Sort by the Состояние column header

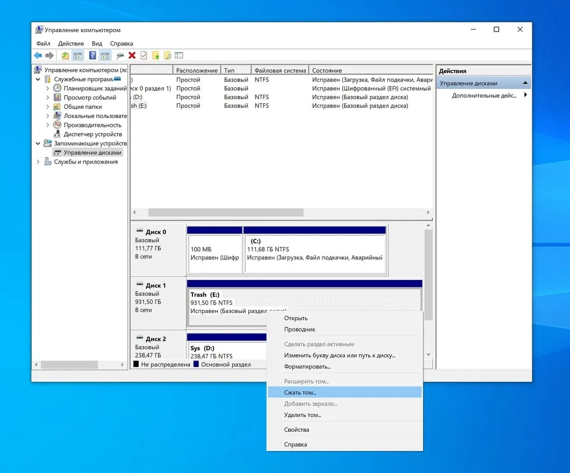click(x=371, y=70)
